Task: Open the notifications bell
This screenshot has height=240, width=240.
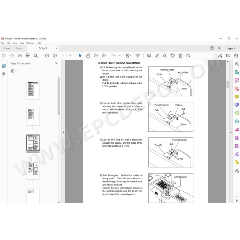Action: point(219,48)
